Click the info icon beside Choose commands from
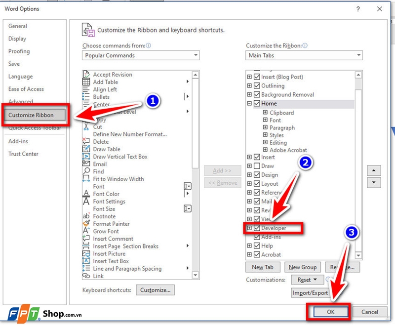The height and width of the screenshot is (327, 395). tap(149, 45)
